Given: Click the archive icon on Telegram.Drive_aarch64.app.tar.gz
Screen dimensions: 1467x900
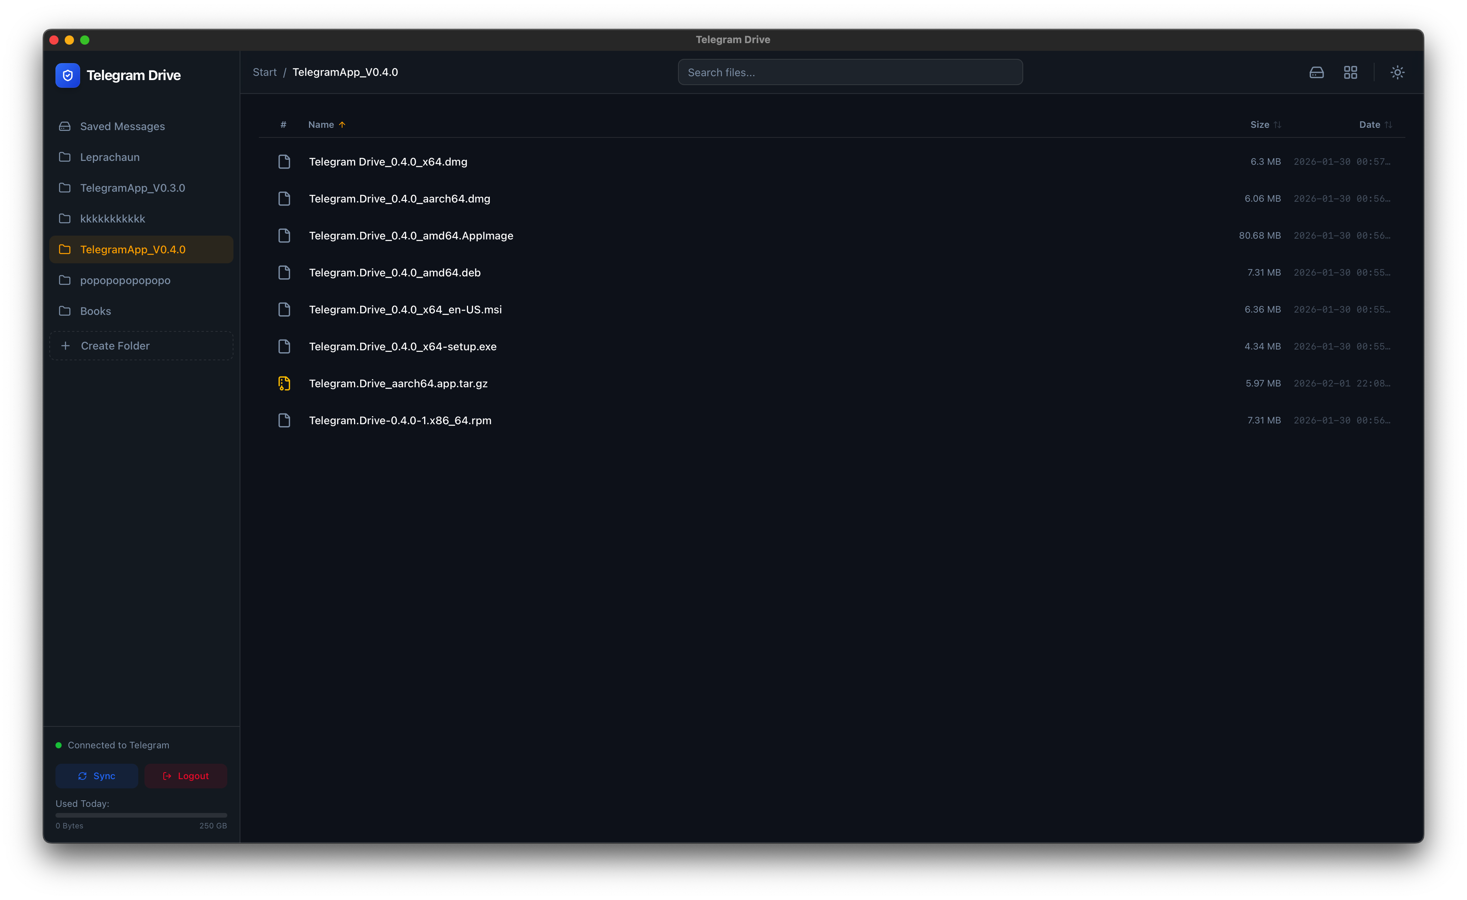Looking at the screenshot, I should tap(284, 383).
